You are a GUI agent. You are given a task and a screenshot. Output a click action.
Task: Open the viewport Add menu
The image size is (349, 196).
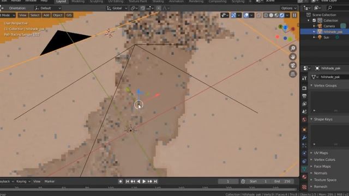46,15
